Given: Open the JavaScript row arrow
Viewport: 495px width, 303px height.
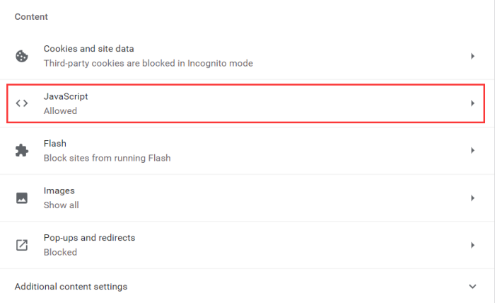Looking at the screenshot, I should click(472, 103).
